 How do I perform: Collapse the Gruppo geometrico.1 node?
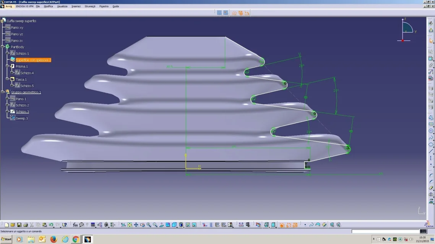(3, 92)
